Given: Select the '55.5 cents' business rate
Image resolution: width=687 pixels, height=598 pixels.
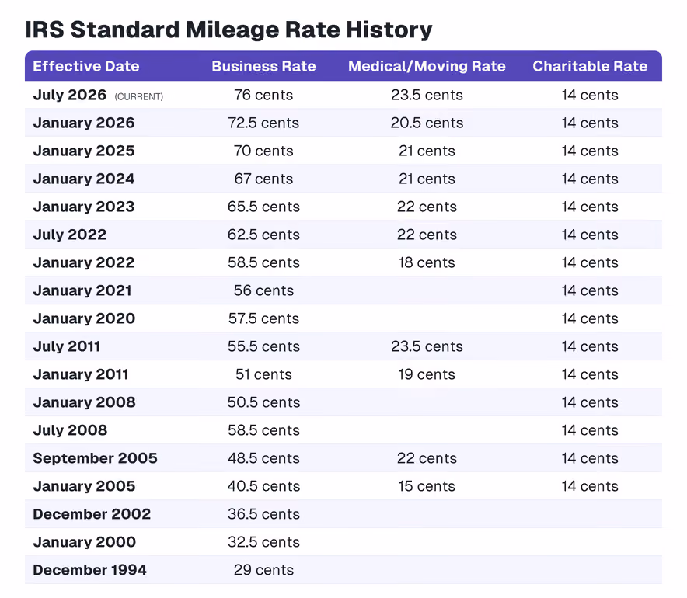Looking at the screenshot, I should 263,346.
